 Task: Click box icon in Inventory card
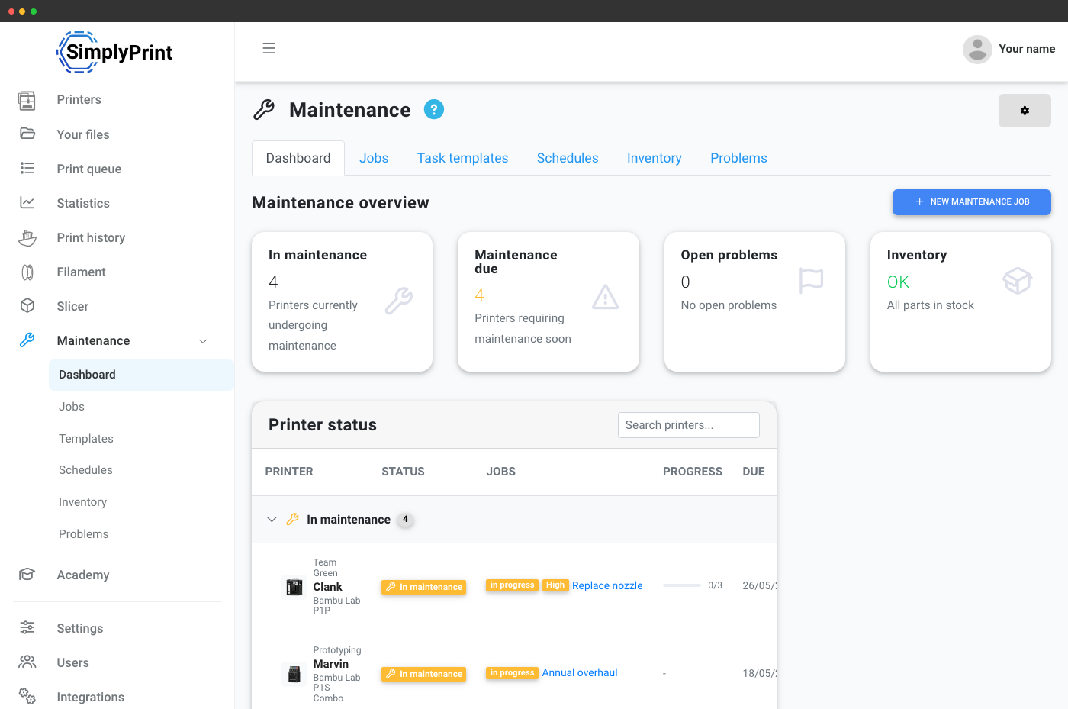1018,280
